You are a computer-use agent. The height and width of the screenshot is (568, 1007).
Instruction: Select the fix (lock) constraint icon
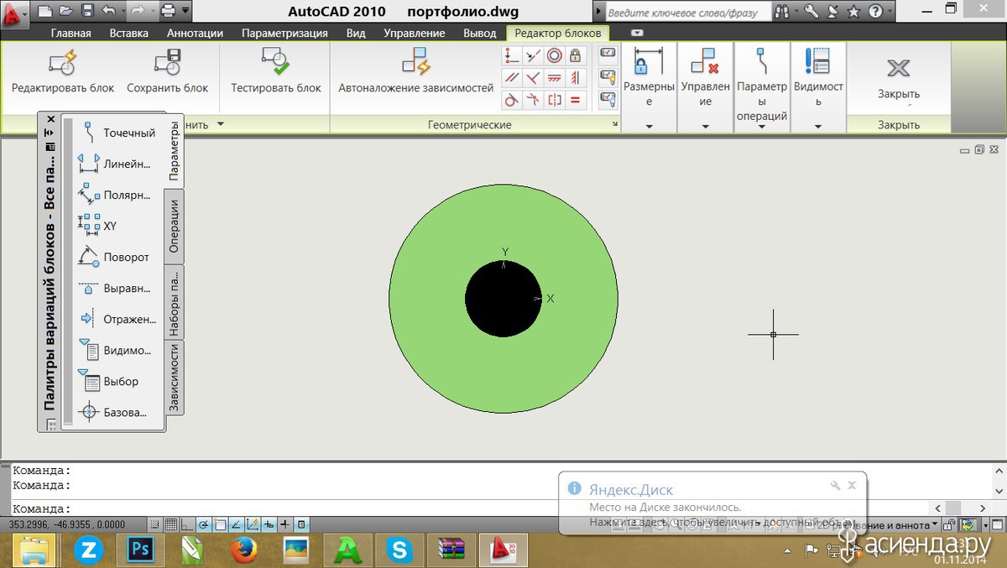tap(576, 56)
